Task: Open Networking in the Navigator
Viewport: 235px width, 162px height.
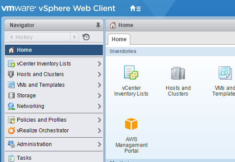Action: [54, 106]
